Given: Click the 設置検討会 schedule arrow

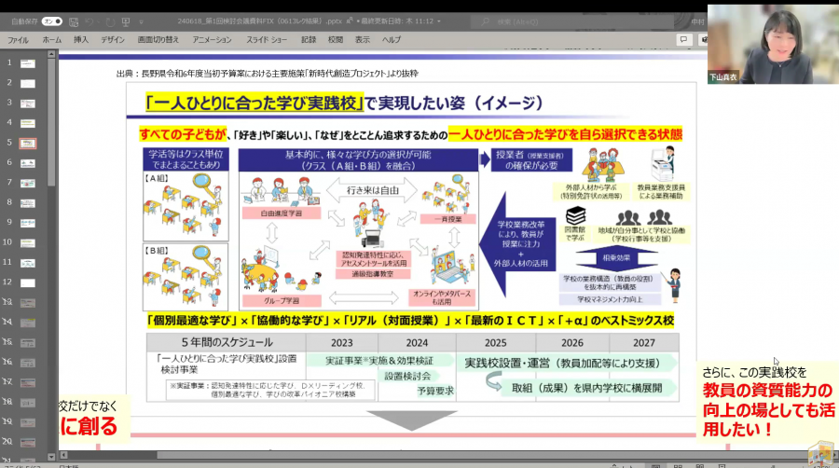Looking at the screenshot, I should [410, 376].
